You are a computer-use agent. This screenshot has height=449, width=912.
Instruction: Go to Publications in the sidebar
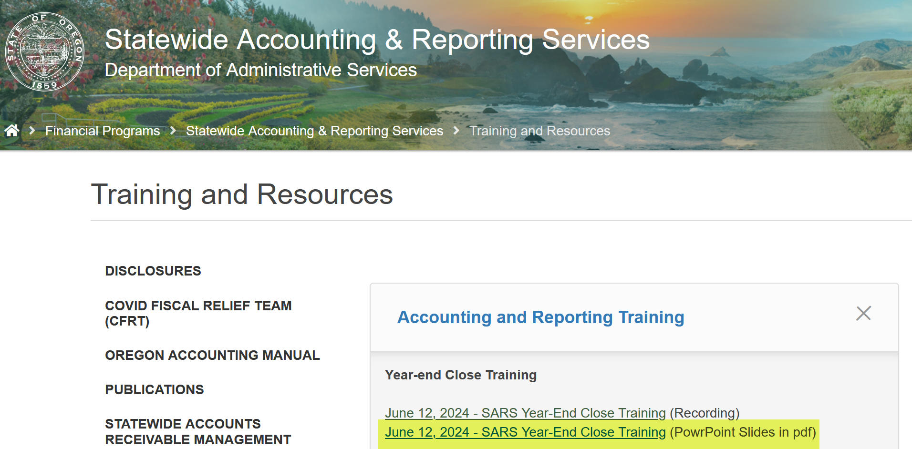154,389
